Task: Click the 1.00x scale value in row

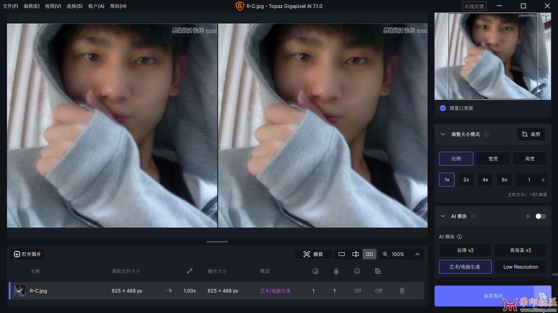Action: [190, 291]
